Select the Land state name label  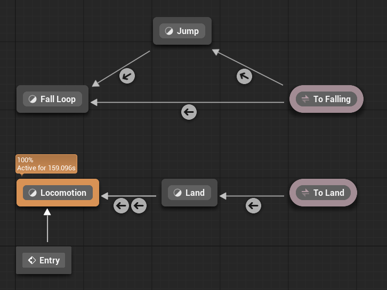click(x=195, y=193)
